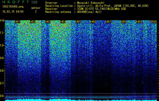The image size is (159, 101).
Task: Click the 0456 time marker
Action: click(x=93, y=22)
